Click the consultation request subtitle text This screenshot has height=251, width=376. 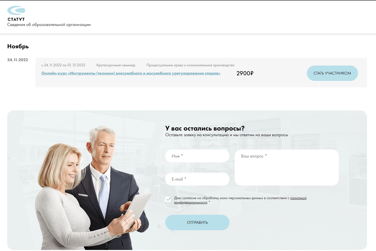click(227, 135)
